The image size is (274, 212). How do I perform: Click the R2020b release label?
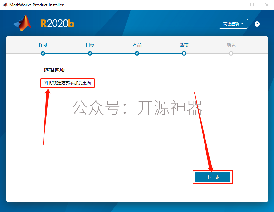click(x=57, y=23)
